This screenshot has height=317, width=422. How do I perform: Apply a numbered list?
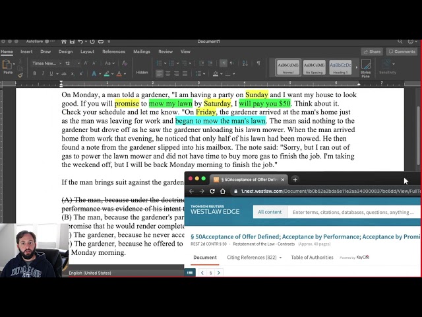[171, 63]
